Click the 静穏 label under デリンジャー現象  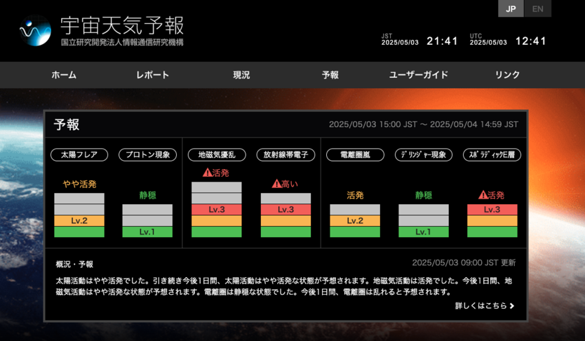(423, 195)
